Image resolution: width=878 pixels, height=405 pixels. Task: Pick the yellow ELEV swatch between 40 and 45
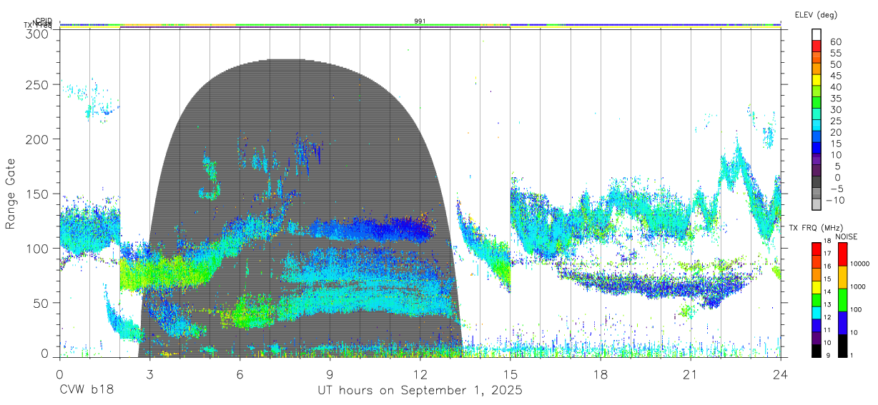pyautogui.click(x=817, y=80)
